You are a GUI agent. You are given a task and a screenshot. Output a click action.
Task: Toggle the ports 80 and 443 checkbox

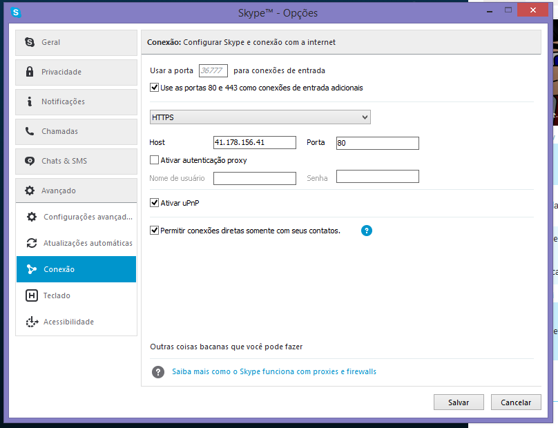(154, 87)
